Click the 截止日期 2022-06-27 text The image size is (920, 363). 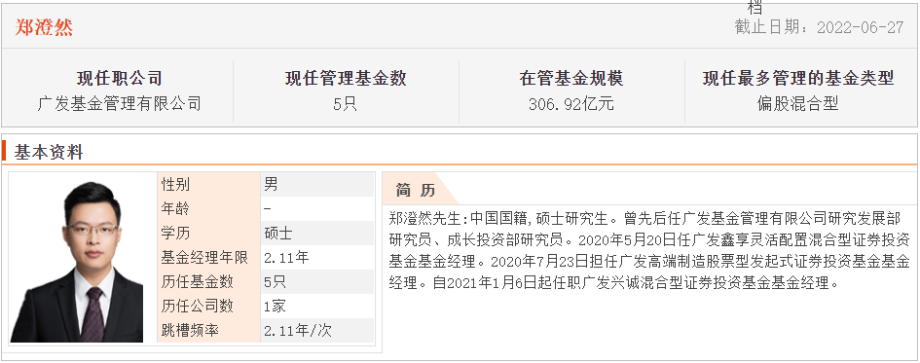(819, 27)
